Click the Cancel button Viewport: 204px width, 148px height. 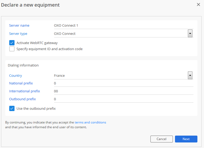[x=162, y=139]
